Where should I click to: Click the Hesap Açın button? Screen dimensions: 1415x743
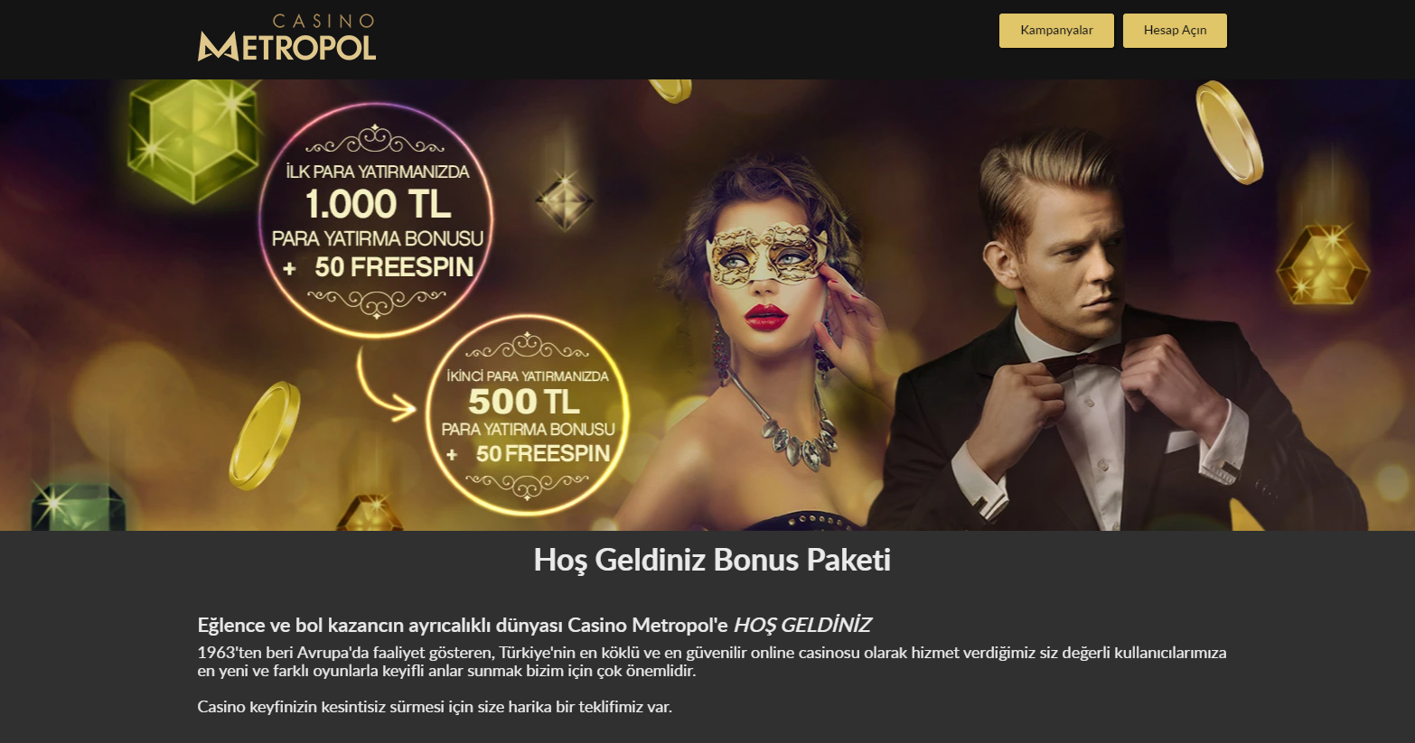[x=1175, y=31]
